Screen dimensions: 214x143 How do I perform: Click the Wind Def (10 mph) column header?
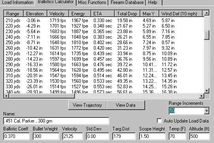click(181, 14)
